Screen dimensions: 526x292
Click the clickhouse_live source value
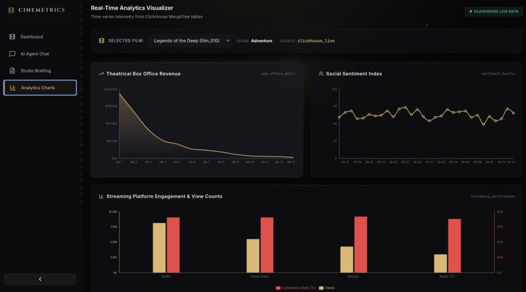[316, 41]
